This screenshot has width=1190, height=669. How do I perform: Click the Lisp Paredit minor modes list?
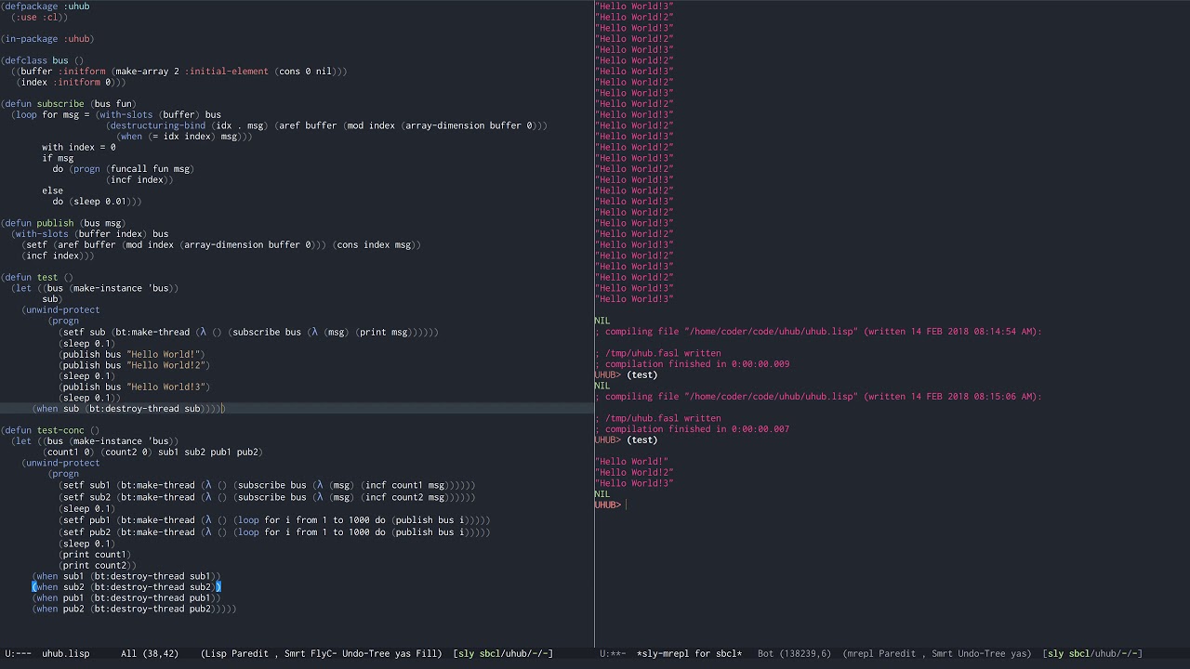322,654
